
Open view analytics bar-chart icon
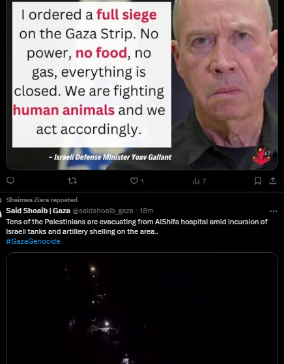click(x=196, y=181)
